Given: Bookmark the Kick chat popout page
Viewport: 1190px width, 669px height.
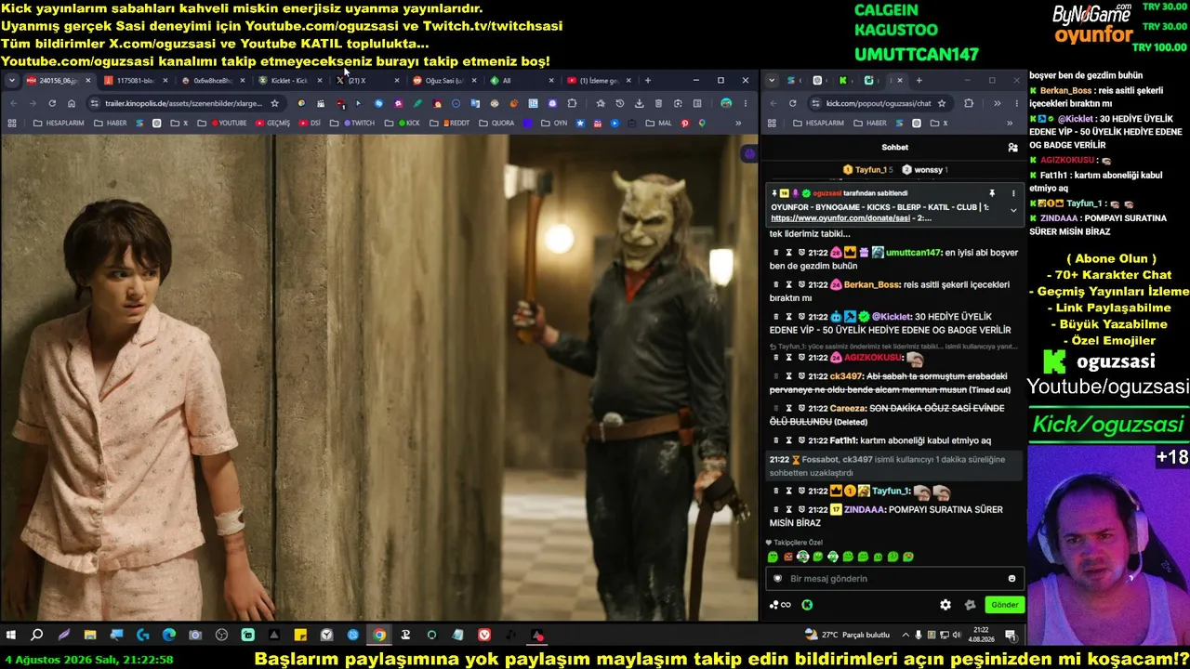Looking at the screenshot, I should pyautogui.click(x=942, y=103).
